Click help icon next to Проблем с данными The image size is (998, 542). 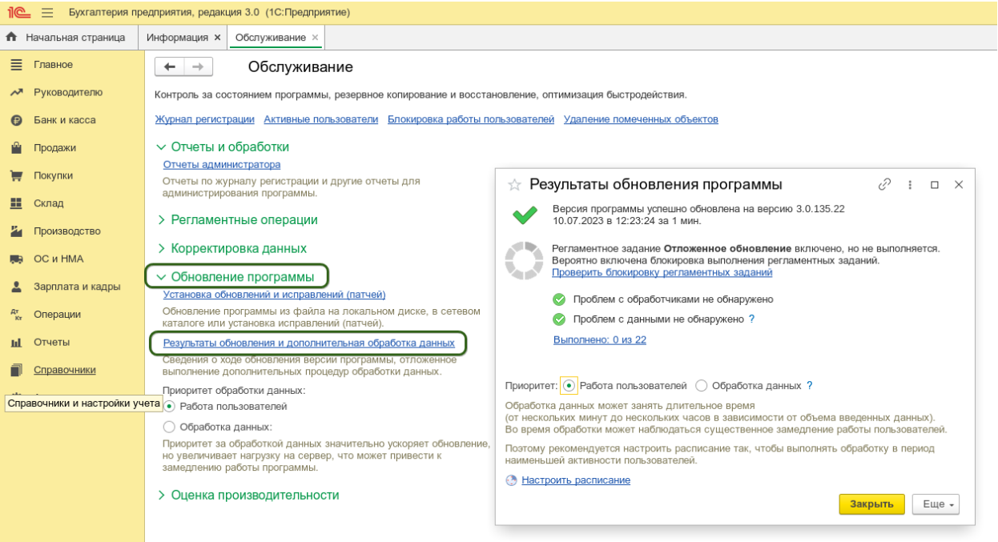click(751, 319)
